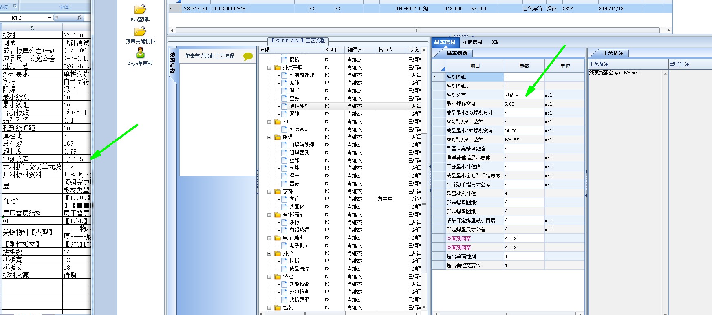Screen dimensions: 712x315
Task: Click the 外层干膜 folder icon
Action: [278, 68]
